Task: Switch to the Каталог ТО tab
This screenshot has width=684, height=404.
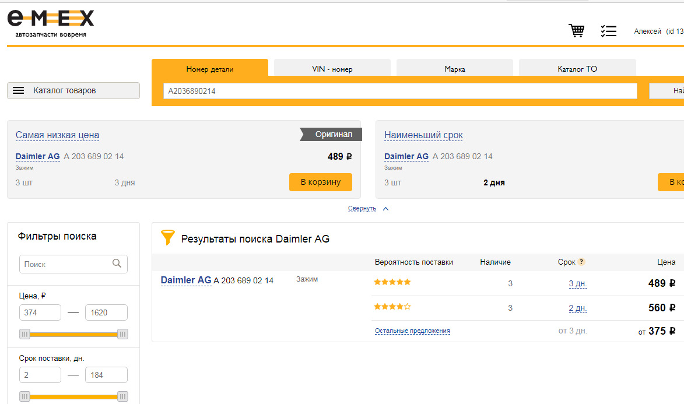Action: coord(577,68)
